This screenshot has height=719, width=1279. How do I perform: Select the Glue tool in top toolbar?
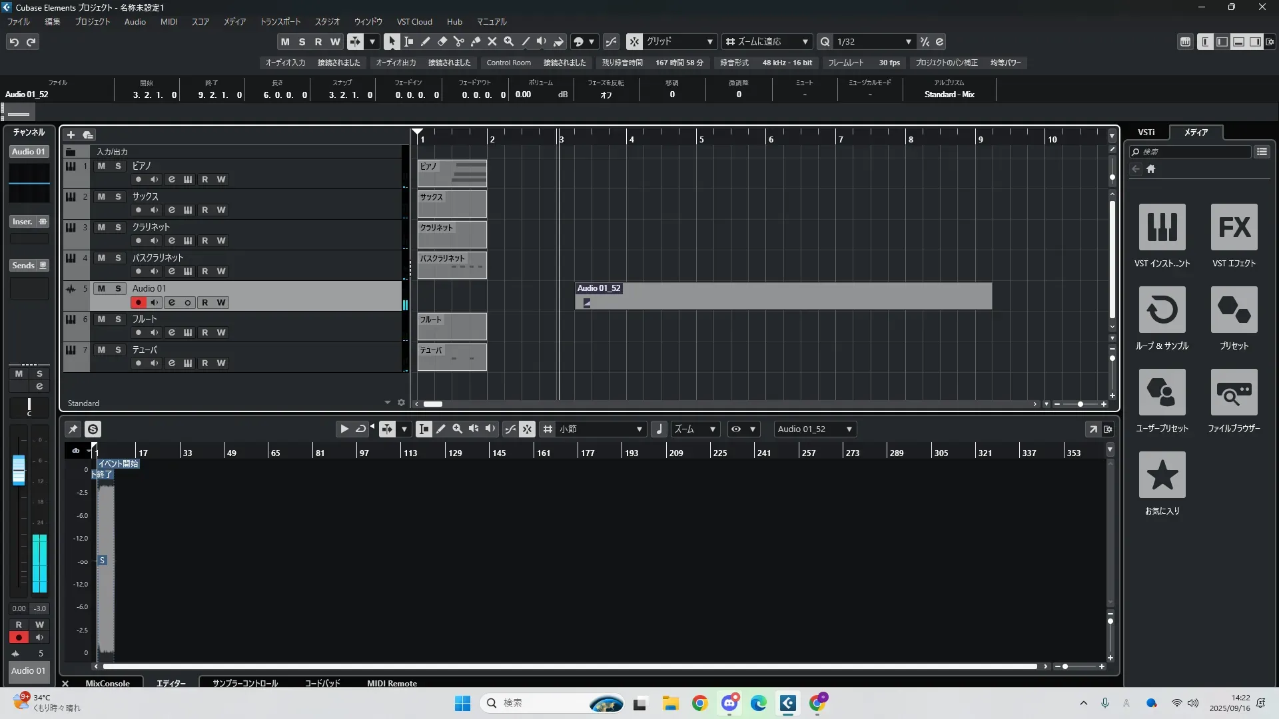pyautogui.click(x=476, y=41)
